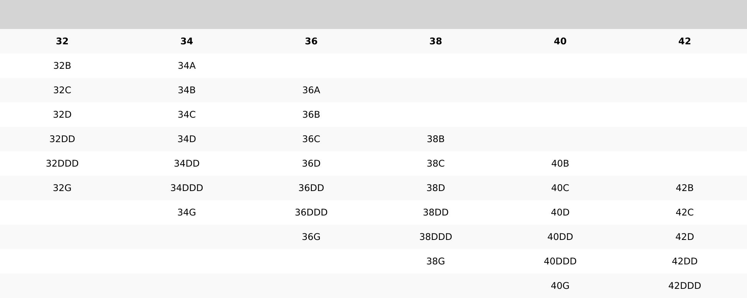Click the 38B size cell

[436, 139]
